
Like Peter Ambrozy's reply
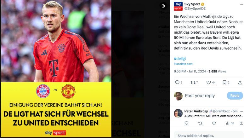pyautogui.click(x=214, y=123)
